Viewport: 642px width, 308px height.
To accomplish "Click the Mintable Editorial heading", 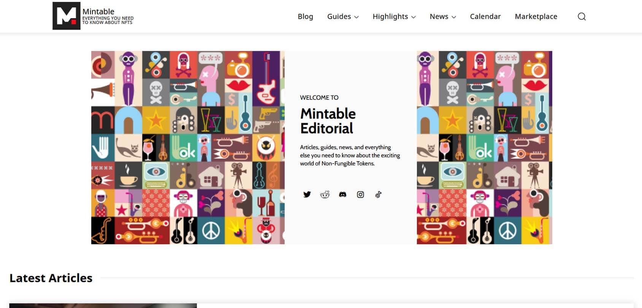I will click(x=328, y=121).
